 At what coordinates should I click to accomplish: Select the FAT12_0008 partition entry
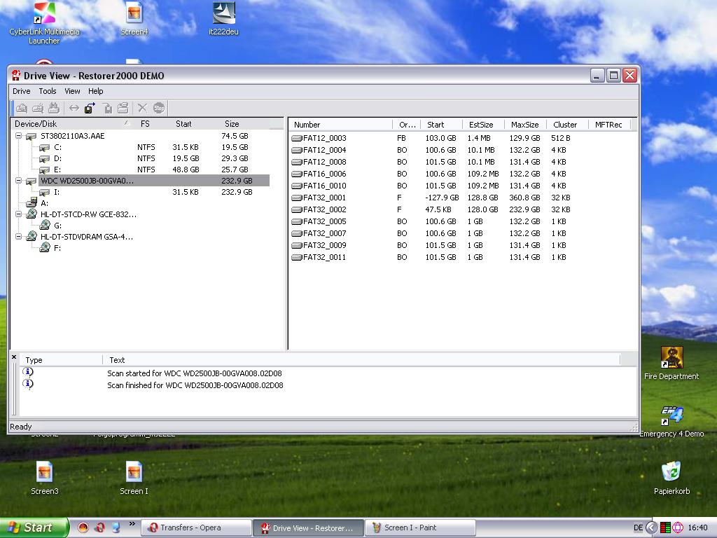[324, 162]
